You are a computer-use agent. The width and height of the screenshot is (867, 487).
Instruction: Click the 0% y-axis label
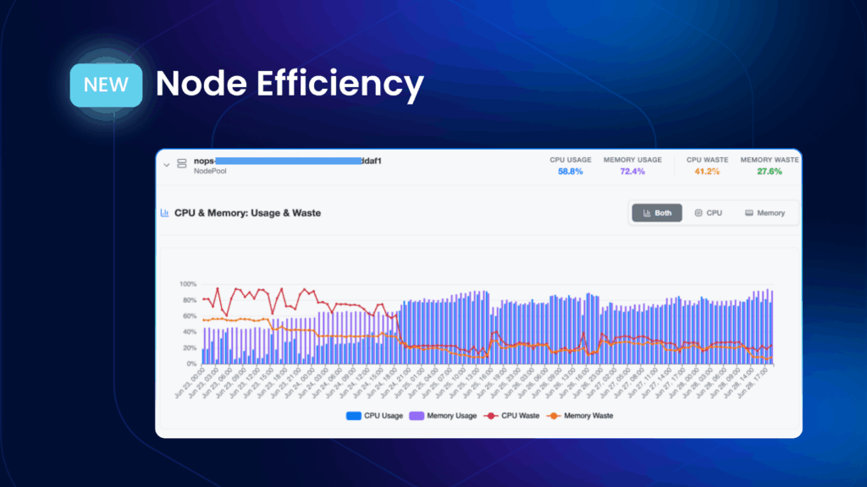click(x=191, y=364)
